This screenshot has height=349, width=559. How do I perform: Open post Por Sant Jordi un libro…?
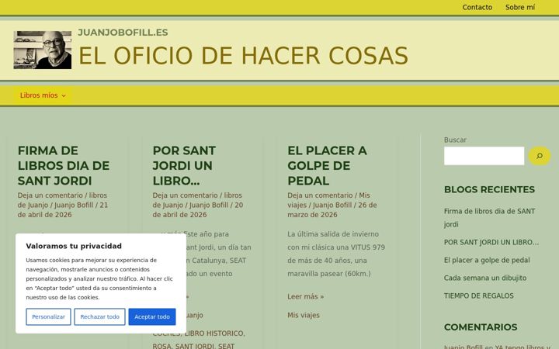(184, 166)
